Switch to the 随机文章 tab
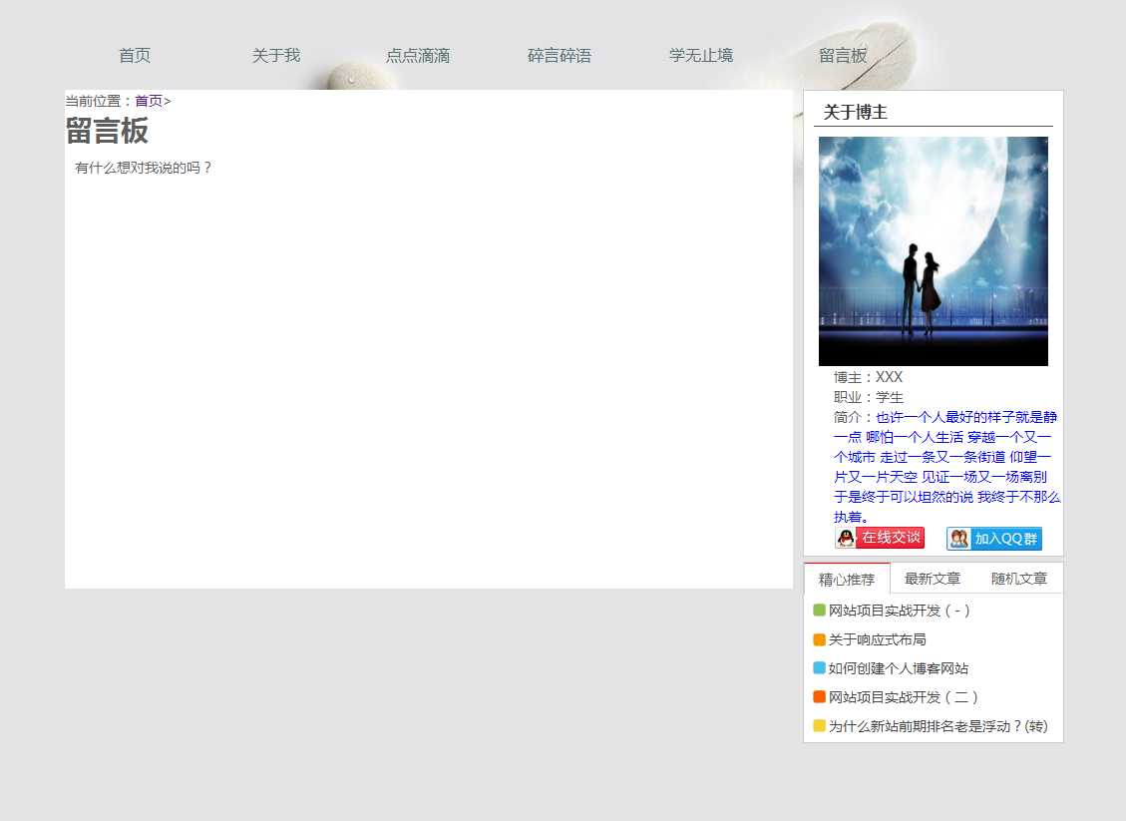The height and width of the screenshot is (821, 1126). pos(1019,579)
